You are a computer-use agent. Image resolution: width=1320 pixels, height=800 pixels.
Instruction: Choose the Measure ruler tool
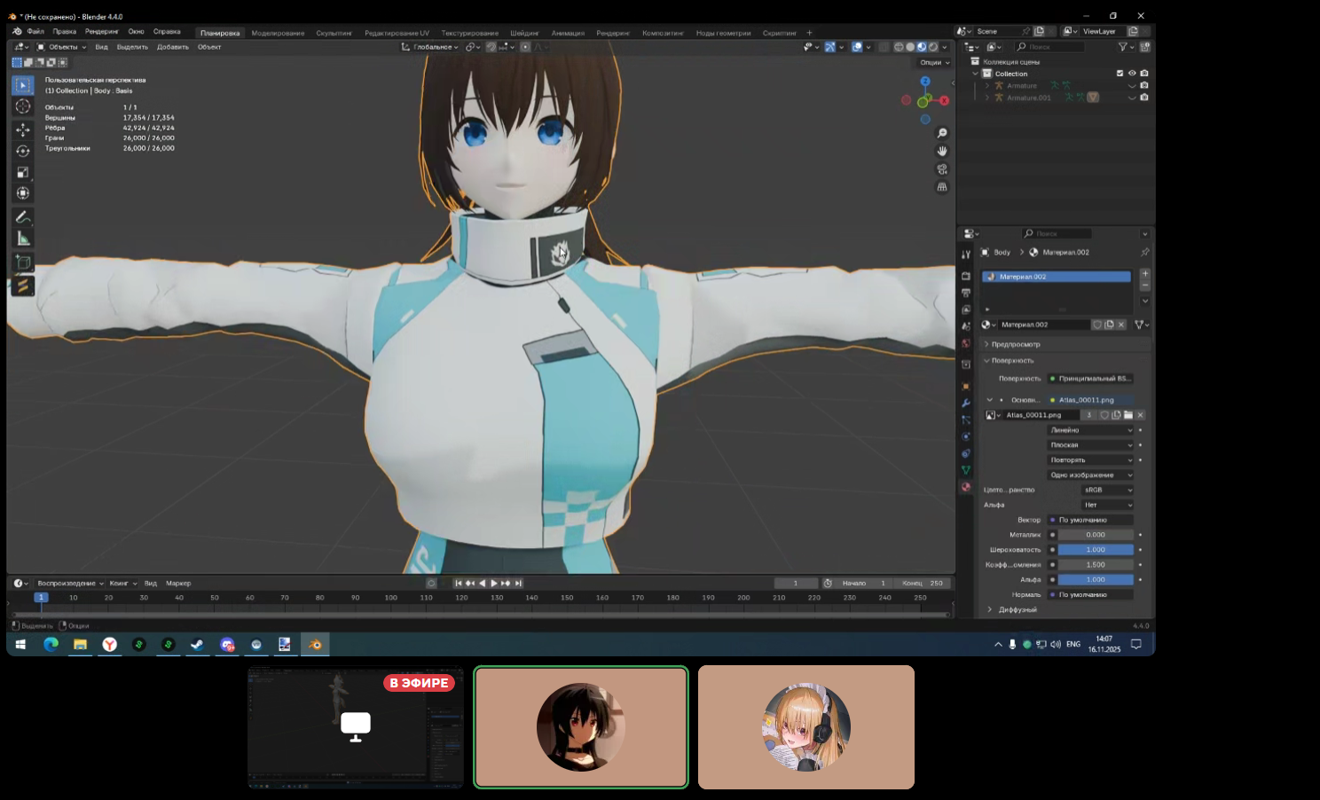[23, 239]
